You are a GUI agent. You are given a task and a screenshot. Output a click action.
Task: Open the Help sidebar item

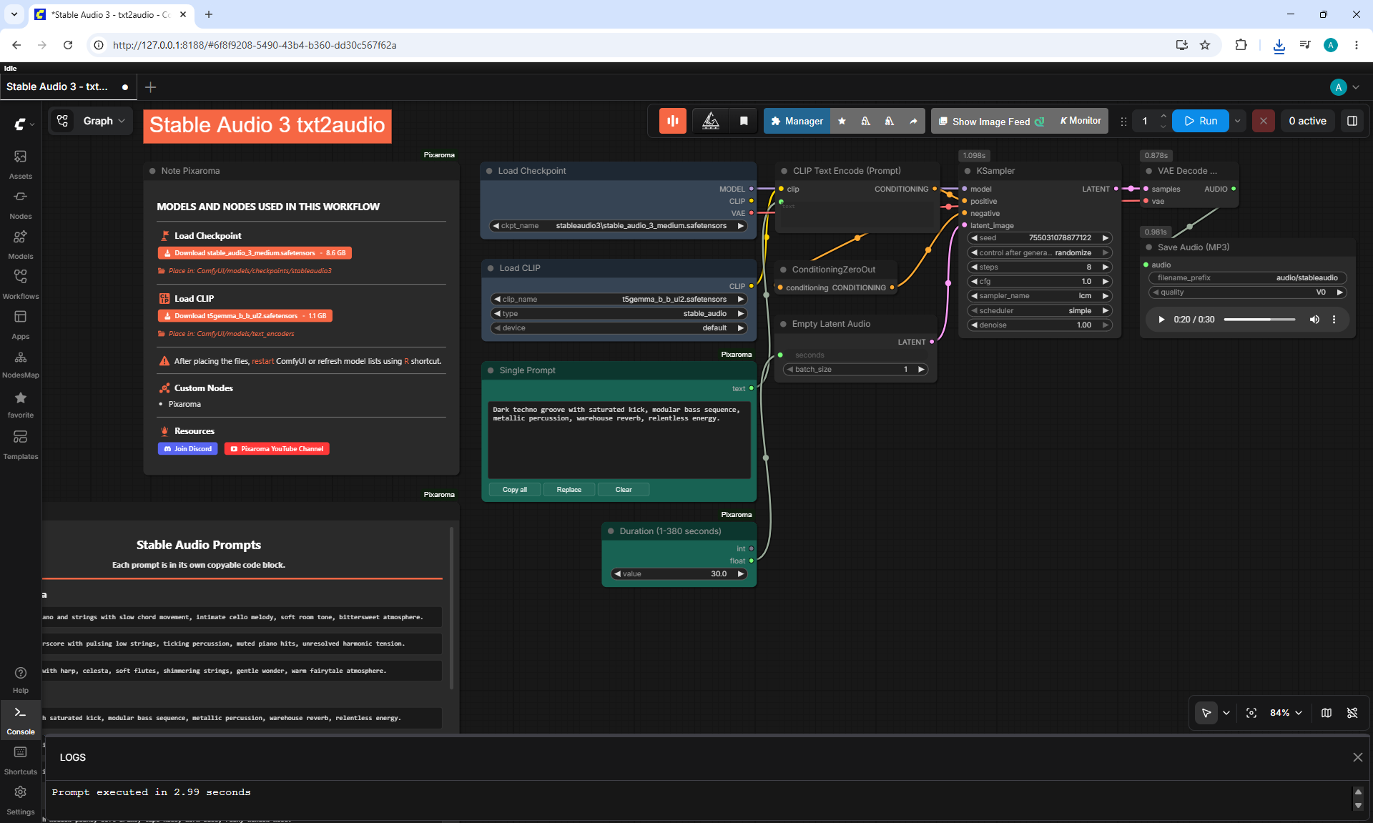point(21,679)
